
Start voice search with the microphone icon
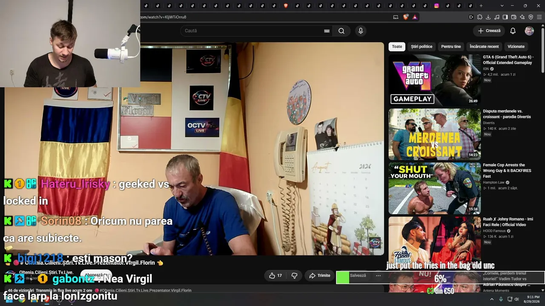(x=361, y=31)
